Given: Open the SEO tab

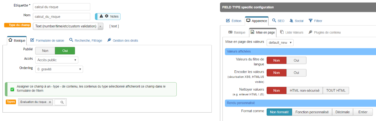Looking at the screenshot, I should [278, 21].
